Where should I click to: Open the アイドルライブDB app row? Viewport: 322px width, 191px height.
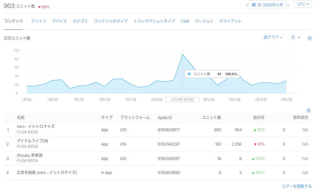tap(157, 144)
